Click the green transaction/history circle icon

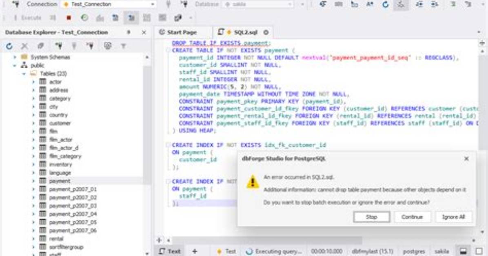click(x=84, y=18)
